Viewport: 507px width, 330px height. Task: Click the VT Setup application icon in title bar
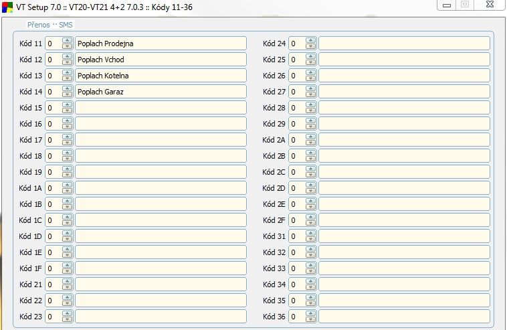7,8
